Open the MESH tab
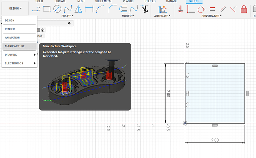256x158 pixels. click(x=81, y=1)
